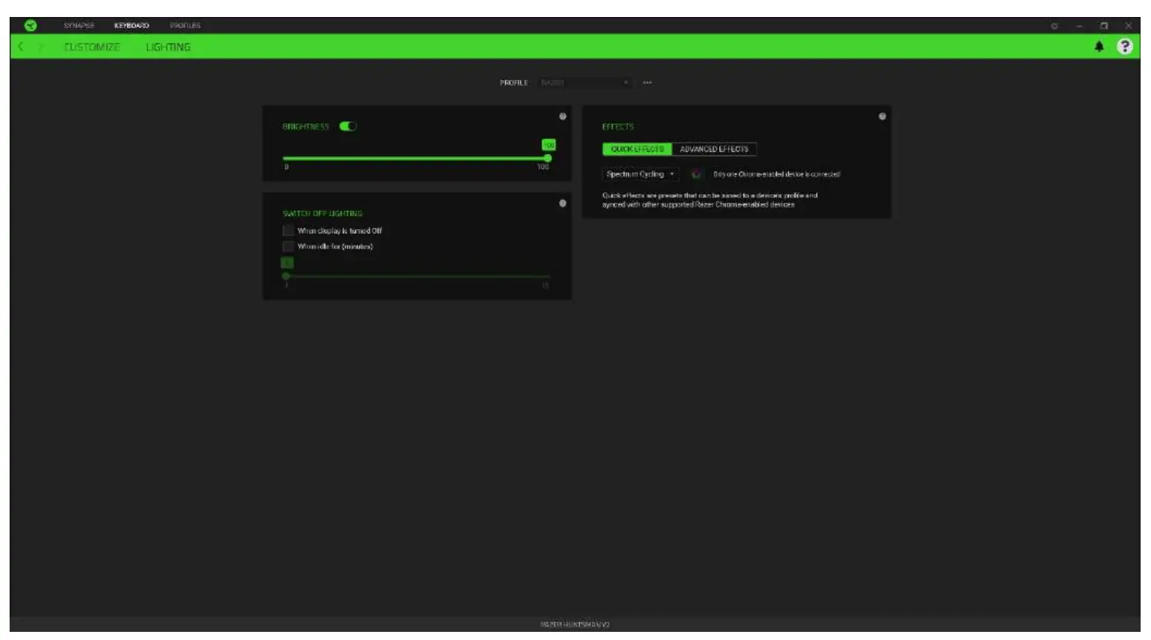Click the Razer logo in the title bar
The image size is (1151, 640).
(x=30, y=25)
